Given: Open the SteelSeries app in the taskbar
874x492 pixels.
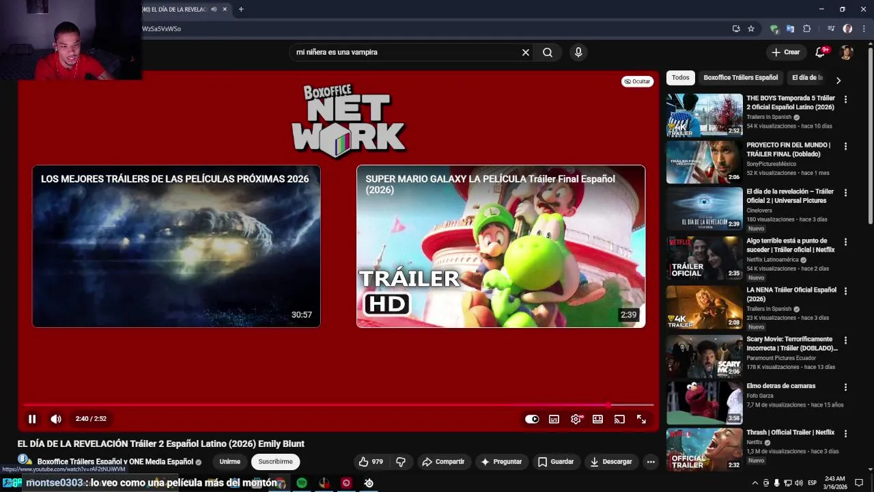Looking at the screenshot, I should pos(369,483).
